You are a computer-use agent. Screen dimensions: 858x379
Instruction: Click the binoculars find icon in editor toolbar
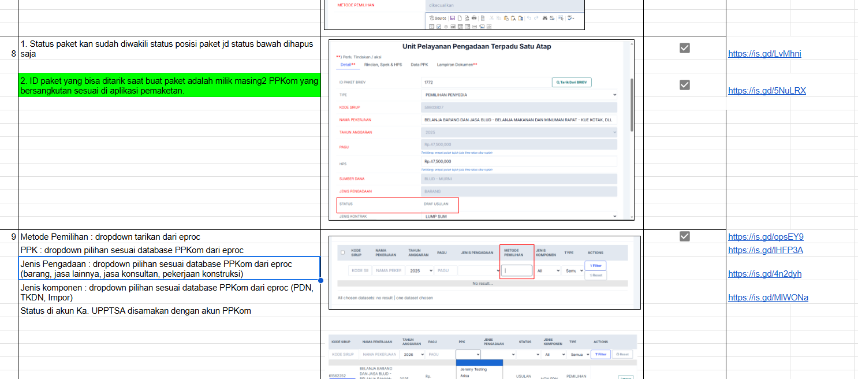(x=544, y=18)
